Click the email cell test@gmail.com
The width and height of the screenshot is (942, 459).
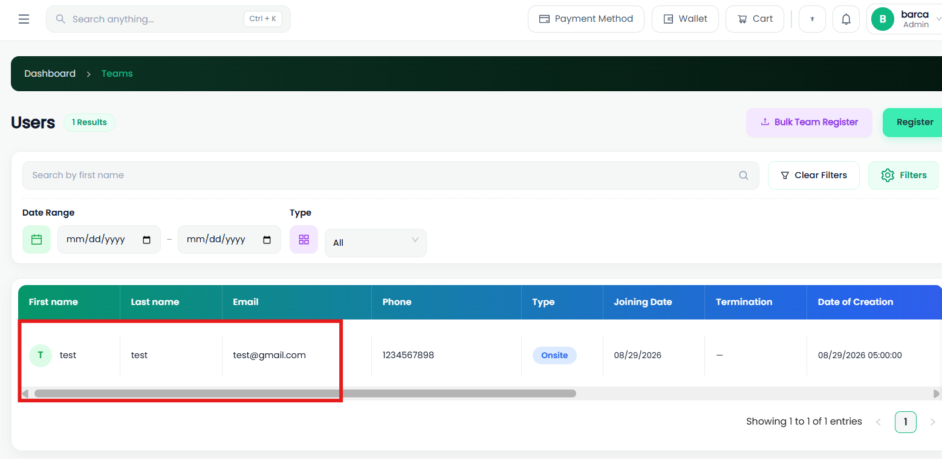click(269, 355)
